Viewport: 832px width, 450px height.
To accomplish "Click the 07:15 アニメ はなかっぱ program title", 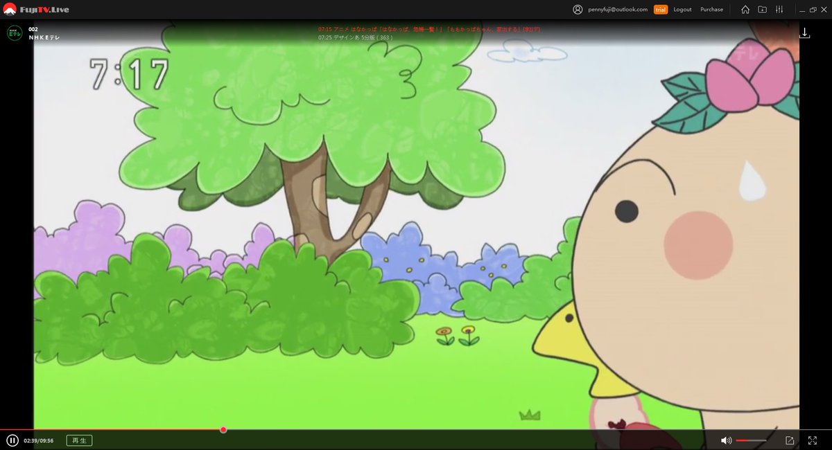I will (x=429, y=29).
